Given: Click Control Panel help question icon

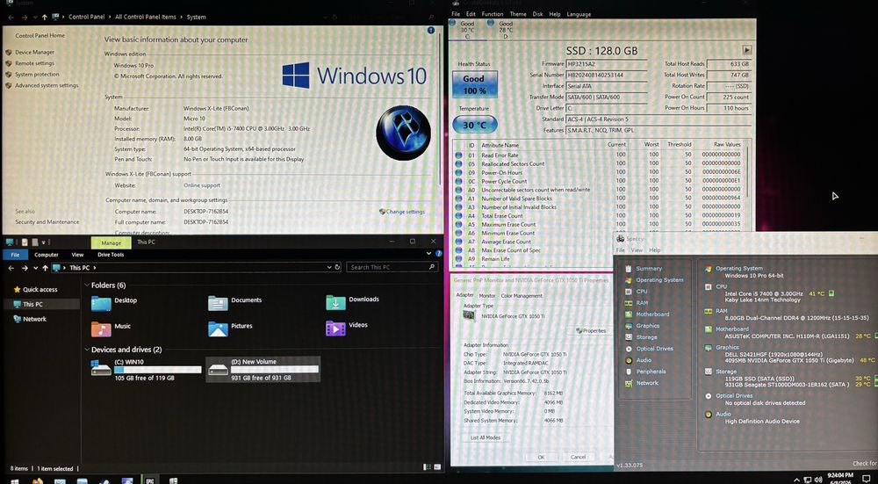Looking at the screenshot, I should click(x=430, y=30).
